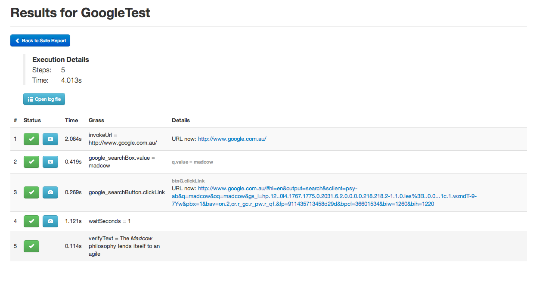View the screenshot for the waitSeconds step
Image resolution: width=558 pixels, height=282 pixels.
pyautogui.click(x=50, y=220)
